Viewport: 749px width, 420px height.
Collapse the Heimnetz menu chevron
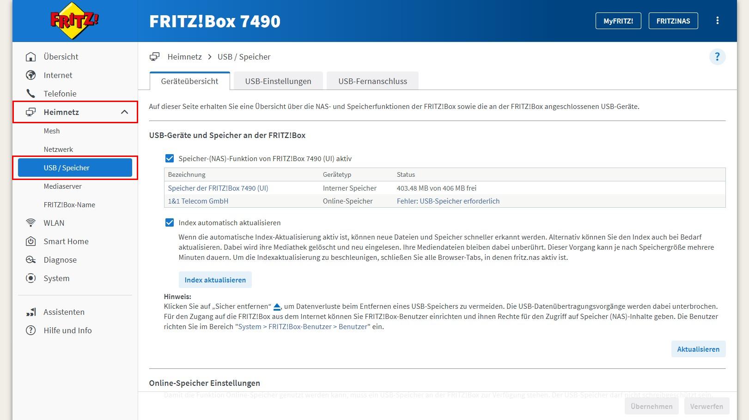click(124, 112)
